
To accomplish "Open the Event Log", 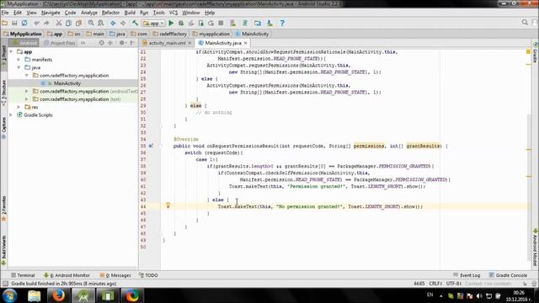I will (467, 275).
